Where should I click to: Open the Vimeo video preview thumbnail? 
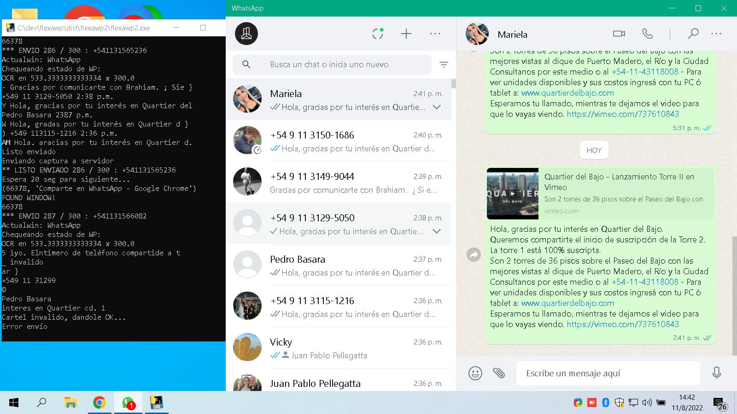[513, 194]
